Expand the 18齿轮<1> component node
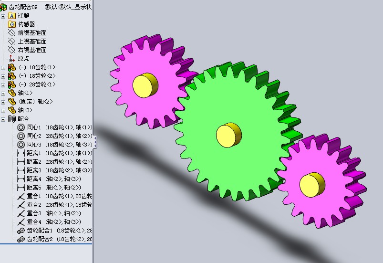 3,68
